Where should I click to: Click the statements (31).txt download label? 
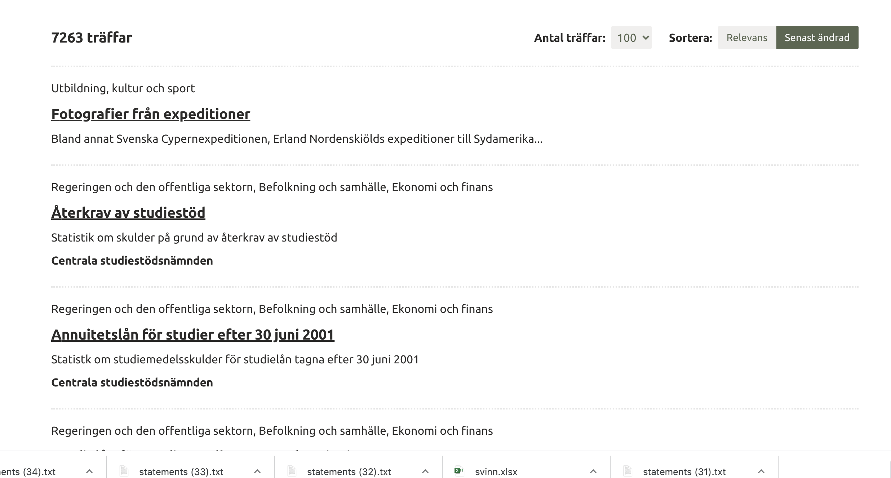684,472
